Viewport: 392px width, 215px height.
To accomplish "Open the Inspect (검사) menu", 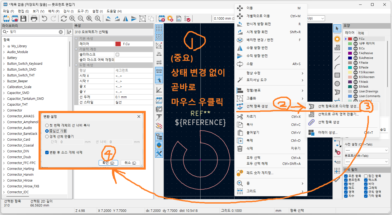I will click(x=68, y=11).
